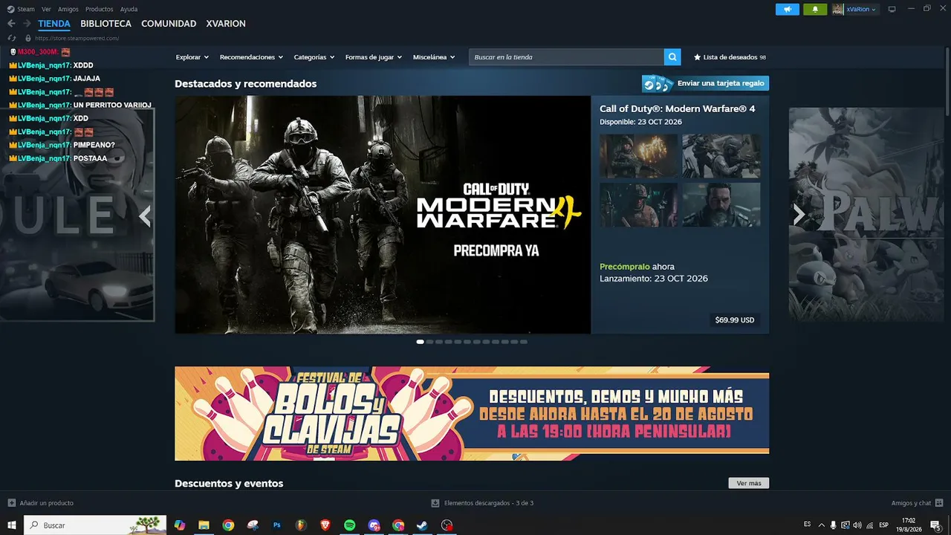Click the downloads icon beside Elementos descargados
Screen dimensions: 951x535
(x=435, y=503)
